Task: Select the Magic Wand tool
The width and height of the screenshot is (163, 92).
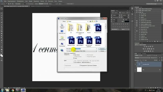Action: 2,16
